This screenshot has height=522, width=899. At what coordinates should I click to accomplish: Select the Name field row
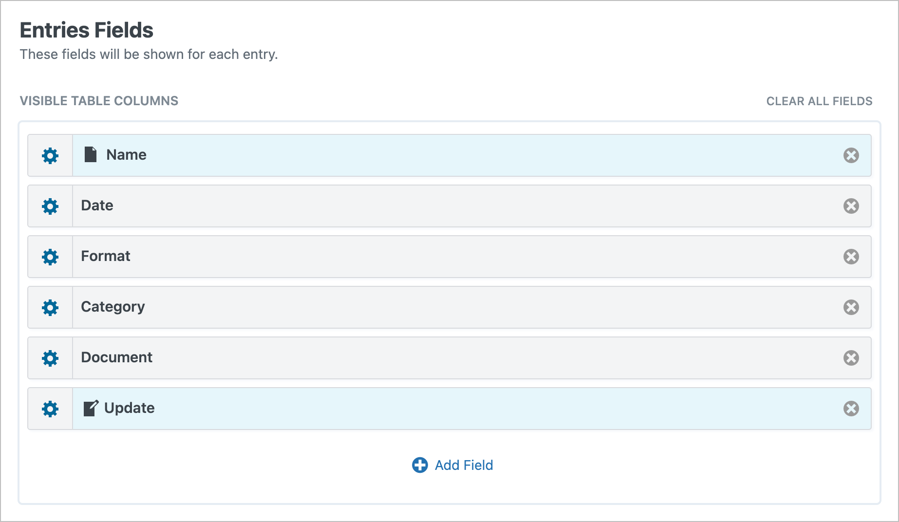[449, 155]
